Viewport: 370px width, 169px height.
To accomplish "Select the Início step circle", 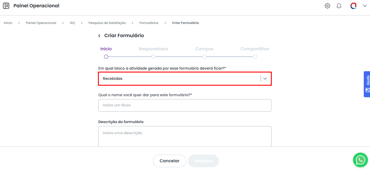I will point(106,57).
